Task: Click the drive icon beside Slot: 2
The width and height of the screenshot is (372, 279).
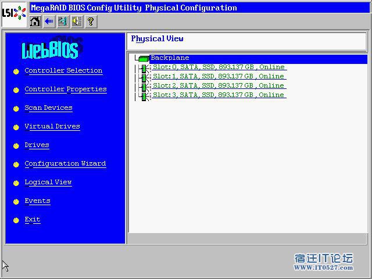Action: click(x=145, y=87)
